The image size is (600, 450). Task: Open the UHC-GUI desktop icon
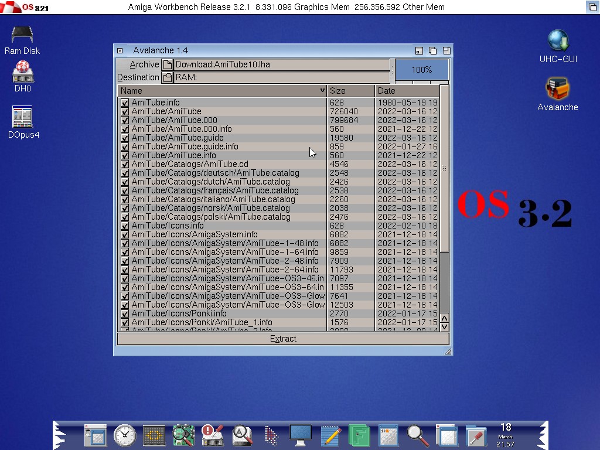(558, 41)
